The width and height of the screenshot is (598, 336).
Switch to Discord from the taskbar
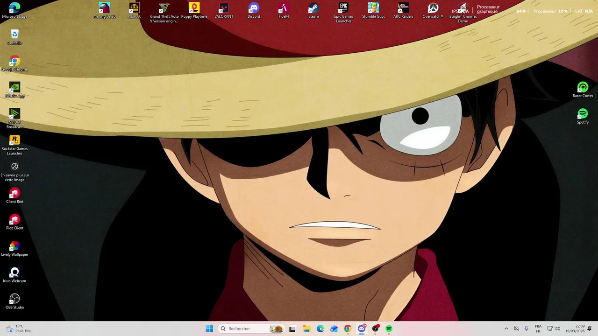click(x=362, y=329)
